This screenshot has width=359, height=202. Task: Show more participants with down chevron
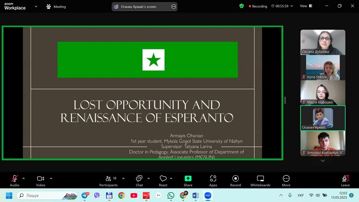click(x=323, y=161)
